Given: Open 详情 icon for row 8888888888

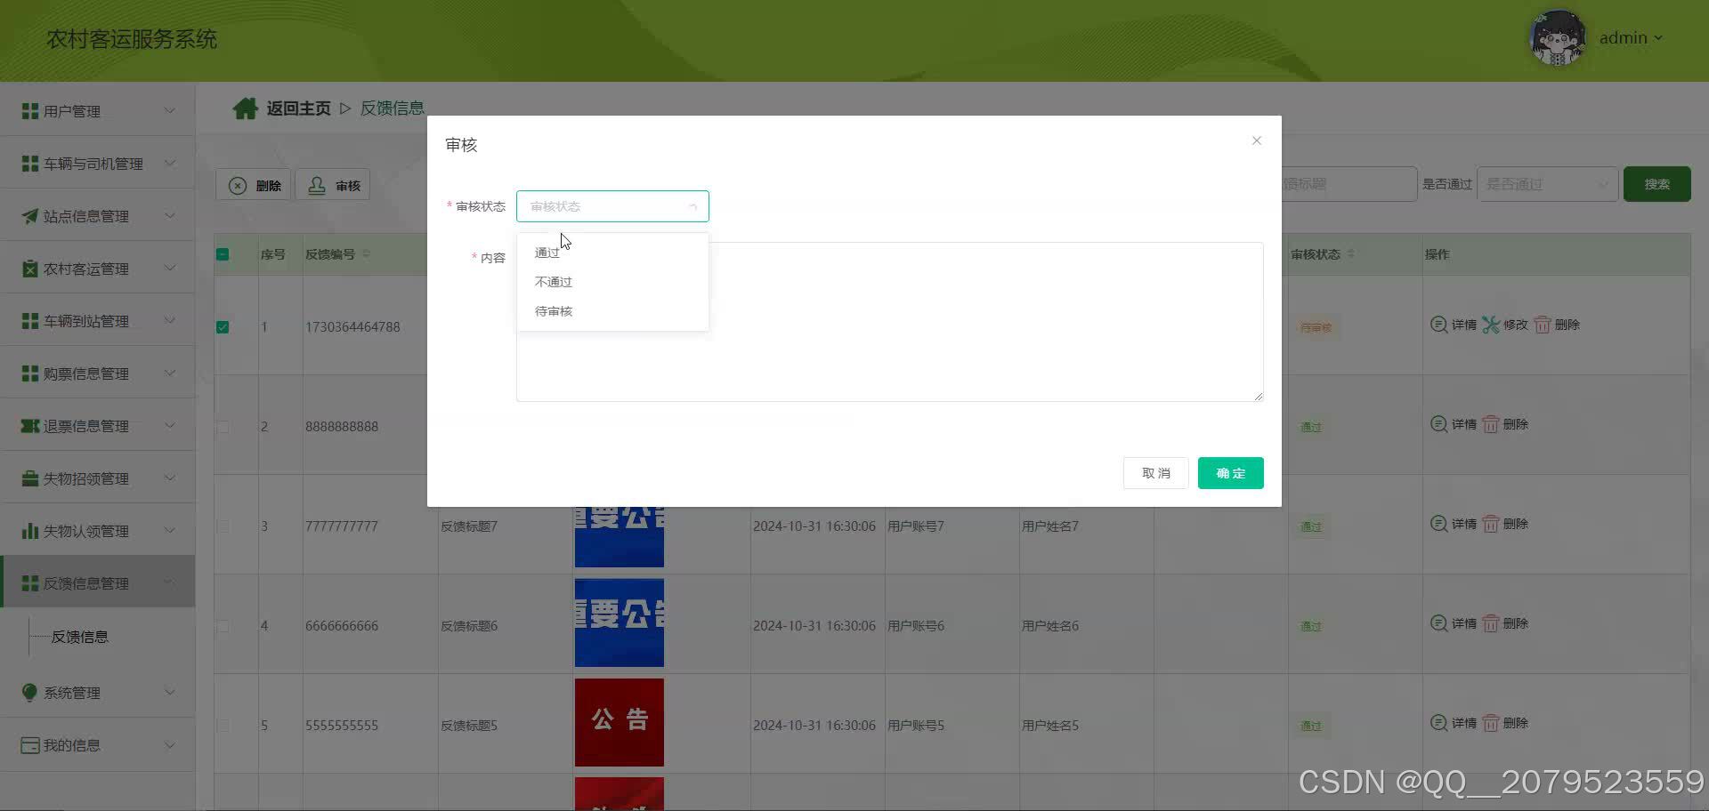Looking at the screenshot, I should pos(1438,424).
